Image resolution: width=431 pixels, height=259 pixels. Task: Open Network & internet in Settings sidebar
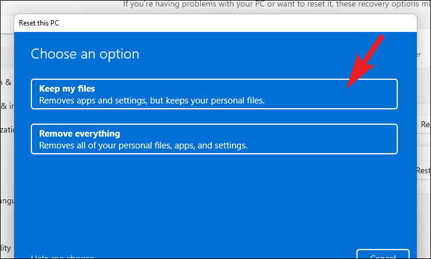point(6,106)
